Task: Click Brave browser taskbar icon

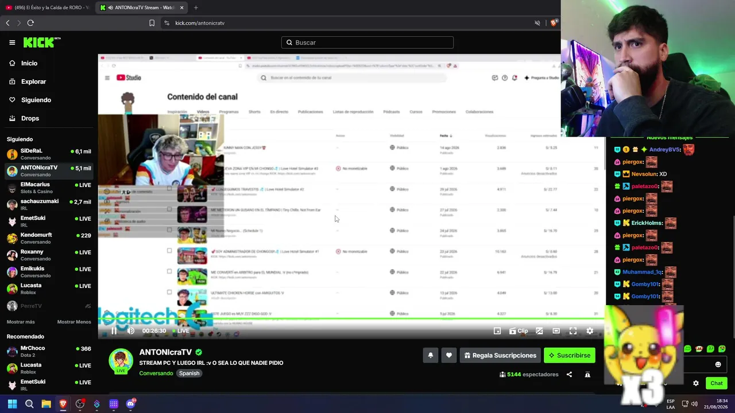Action: (x=63, y=404)
